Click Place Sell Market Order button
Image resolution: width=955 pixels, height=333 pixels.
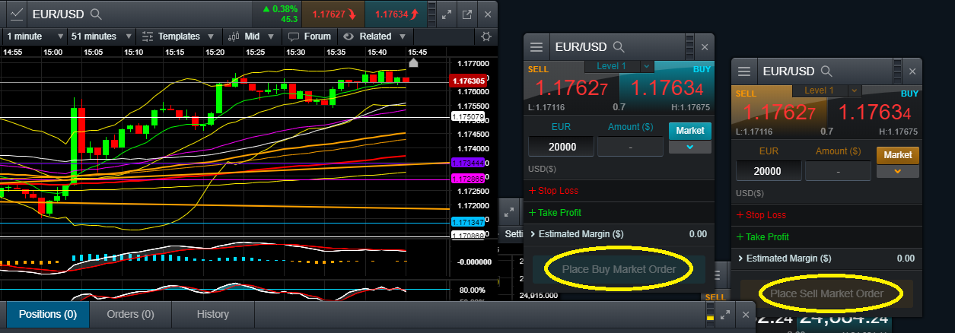826,293
